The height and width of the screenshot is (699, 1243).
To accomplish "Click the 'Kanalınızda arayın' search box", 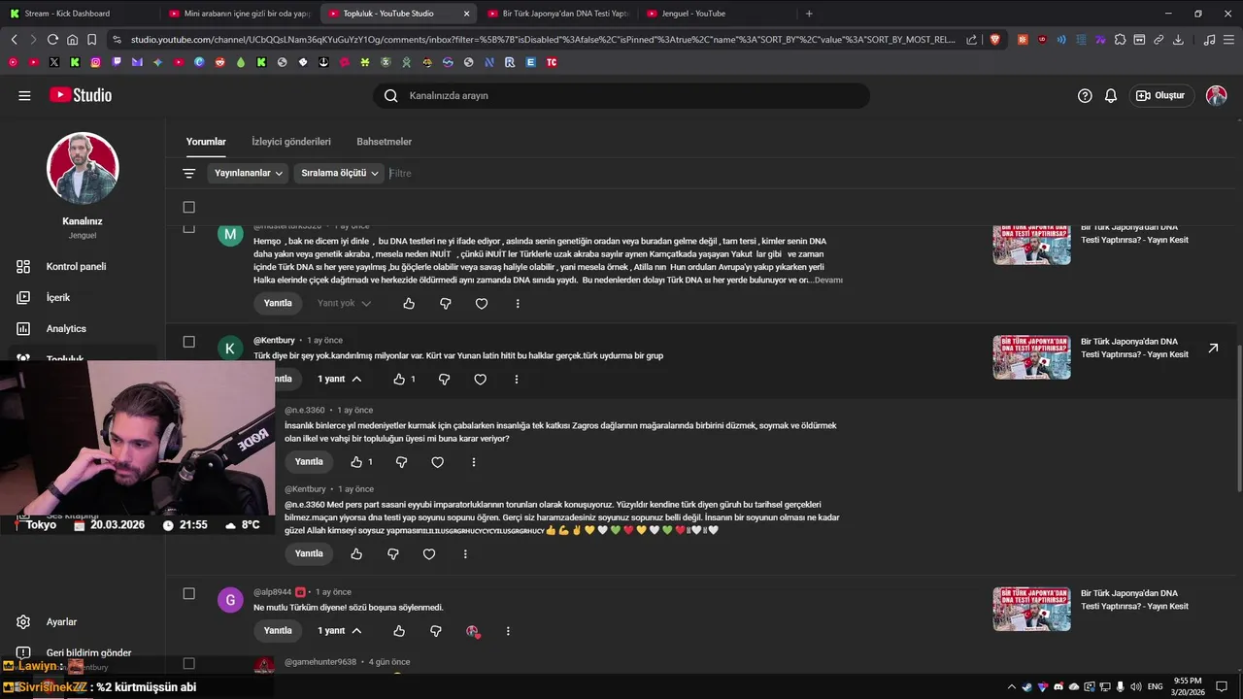I will [x=621, y=95].
